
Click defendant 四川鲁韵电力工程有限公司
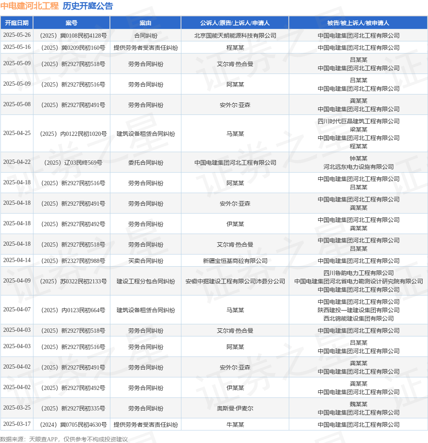point(359,273)
